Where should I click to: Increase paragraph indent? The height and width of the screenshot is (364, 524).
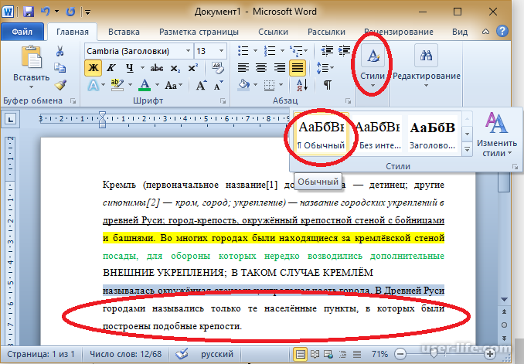point(344,51)
